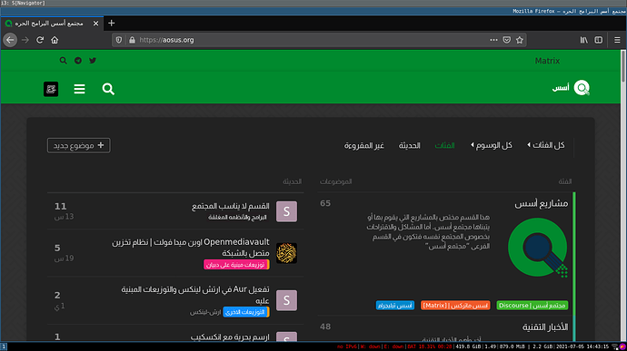Image resolution: width=627 pixels, height=351 pixels.
Task: Open مشاريع أسس category title
Action: tap(541, 204)
